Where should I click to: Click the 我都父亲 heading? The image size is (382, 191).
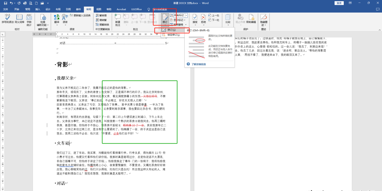(65, 78)
